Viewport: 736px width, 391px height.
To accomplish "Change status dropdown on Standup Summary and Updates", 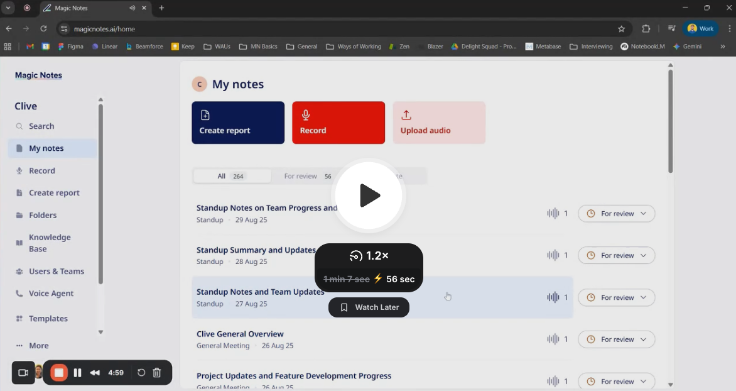I will (x=616, y=255).
